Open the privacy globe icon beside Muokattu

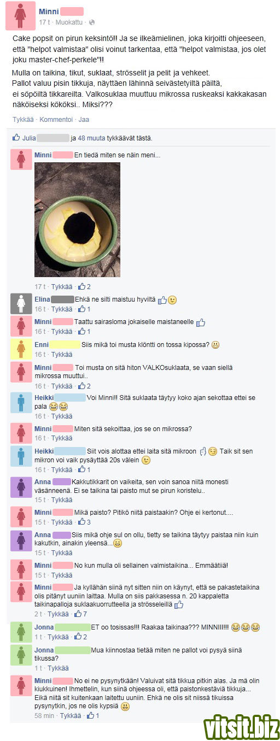[x=92, y=22]
